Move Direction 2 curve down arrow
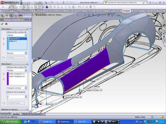 click(4, 79)
